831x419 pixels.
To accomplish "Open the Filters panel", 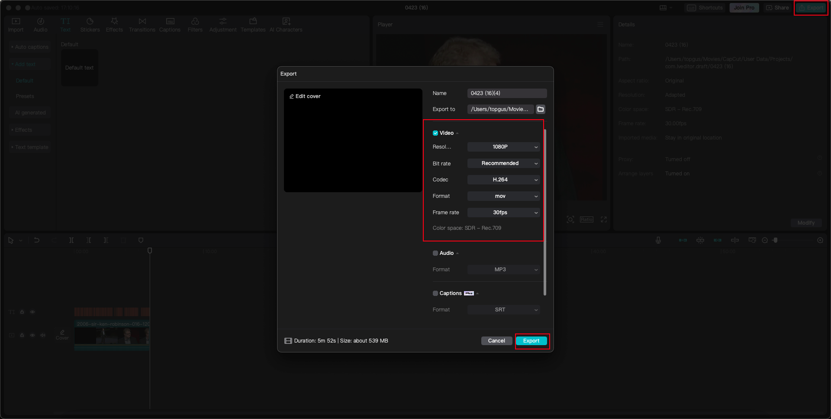I will point(195,24).
